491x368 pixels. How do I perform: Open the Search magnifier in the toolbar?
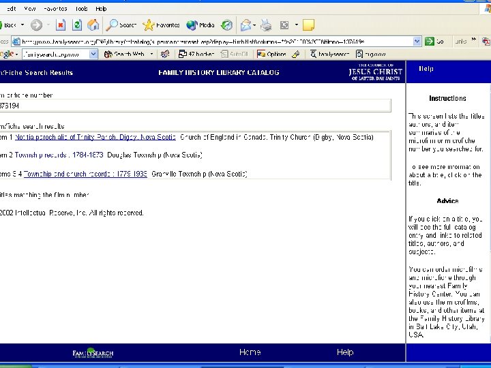pyautogui.click(x=121, y=25)
